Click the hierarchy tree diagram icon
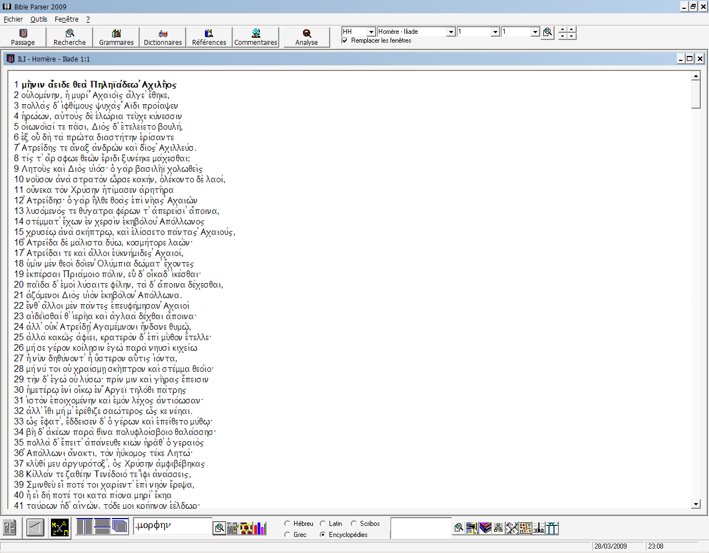 (499, 528)
